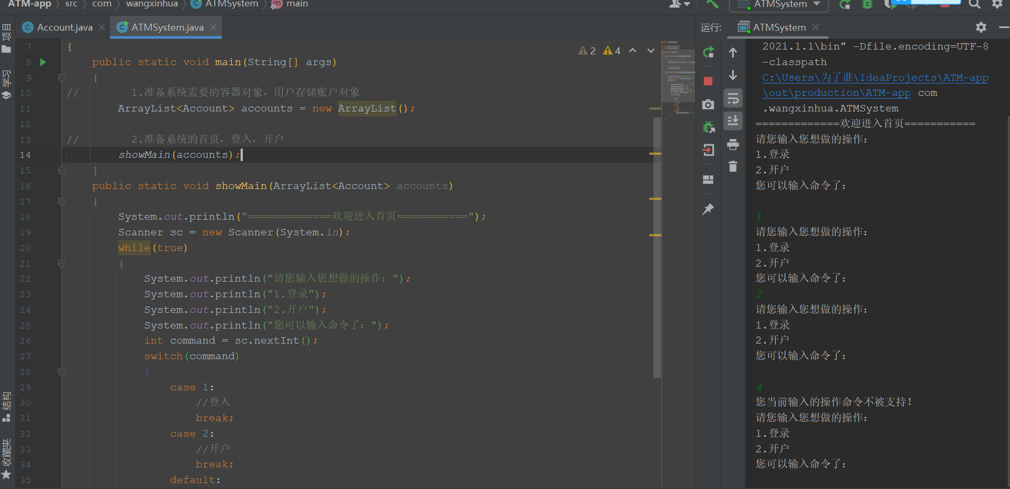Viewport: 1010px width, 489px height.
Task: Show the 2 errors in inspections widget
Action: tap(587, 51)
